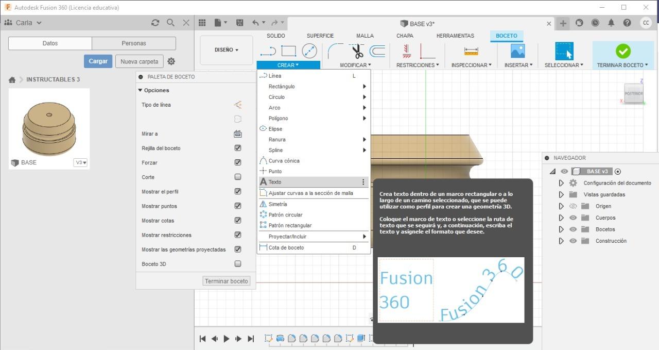Choose Elipse from the Crear menu
The height and width of the screenshot is (350, 659).
click(314, 129)
